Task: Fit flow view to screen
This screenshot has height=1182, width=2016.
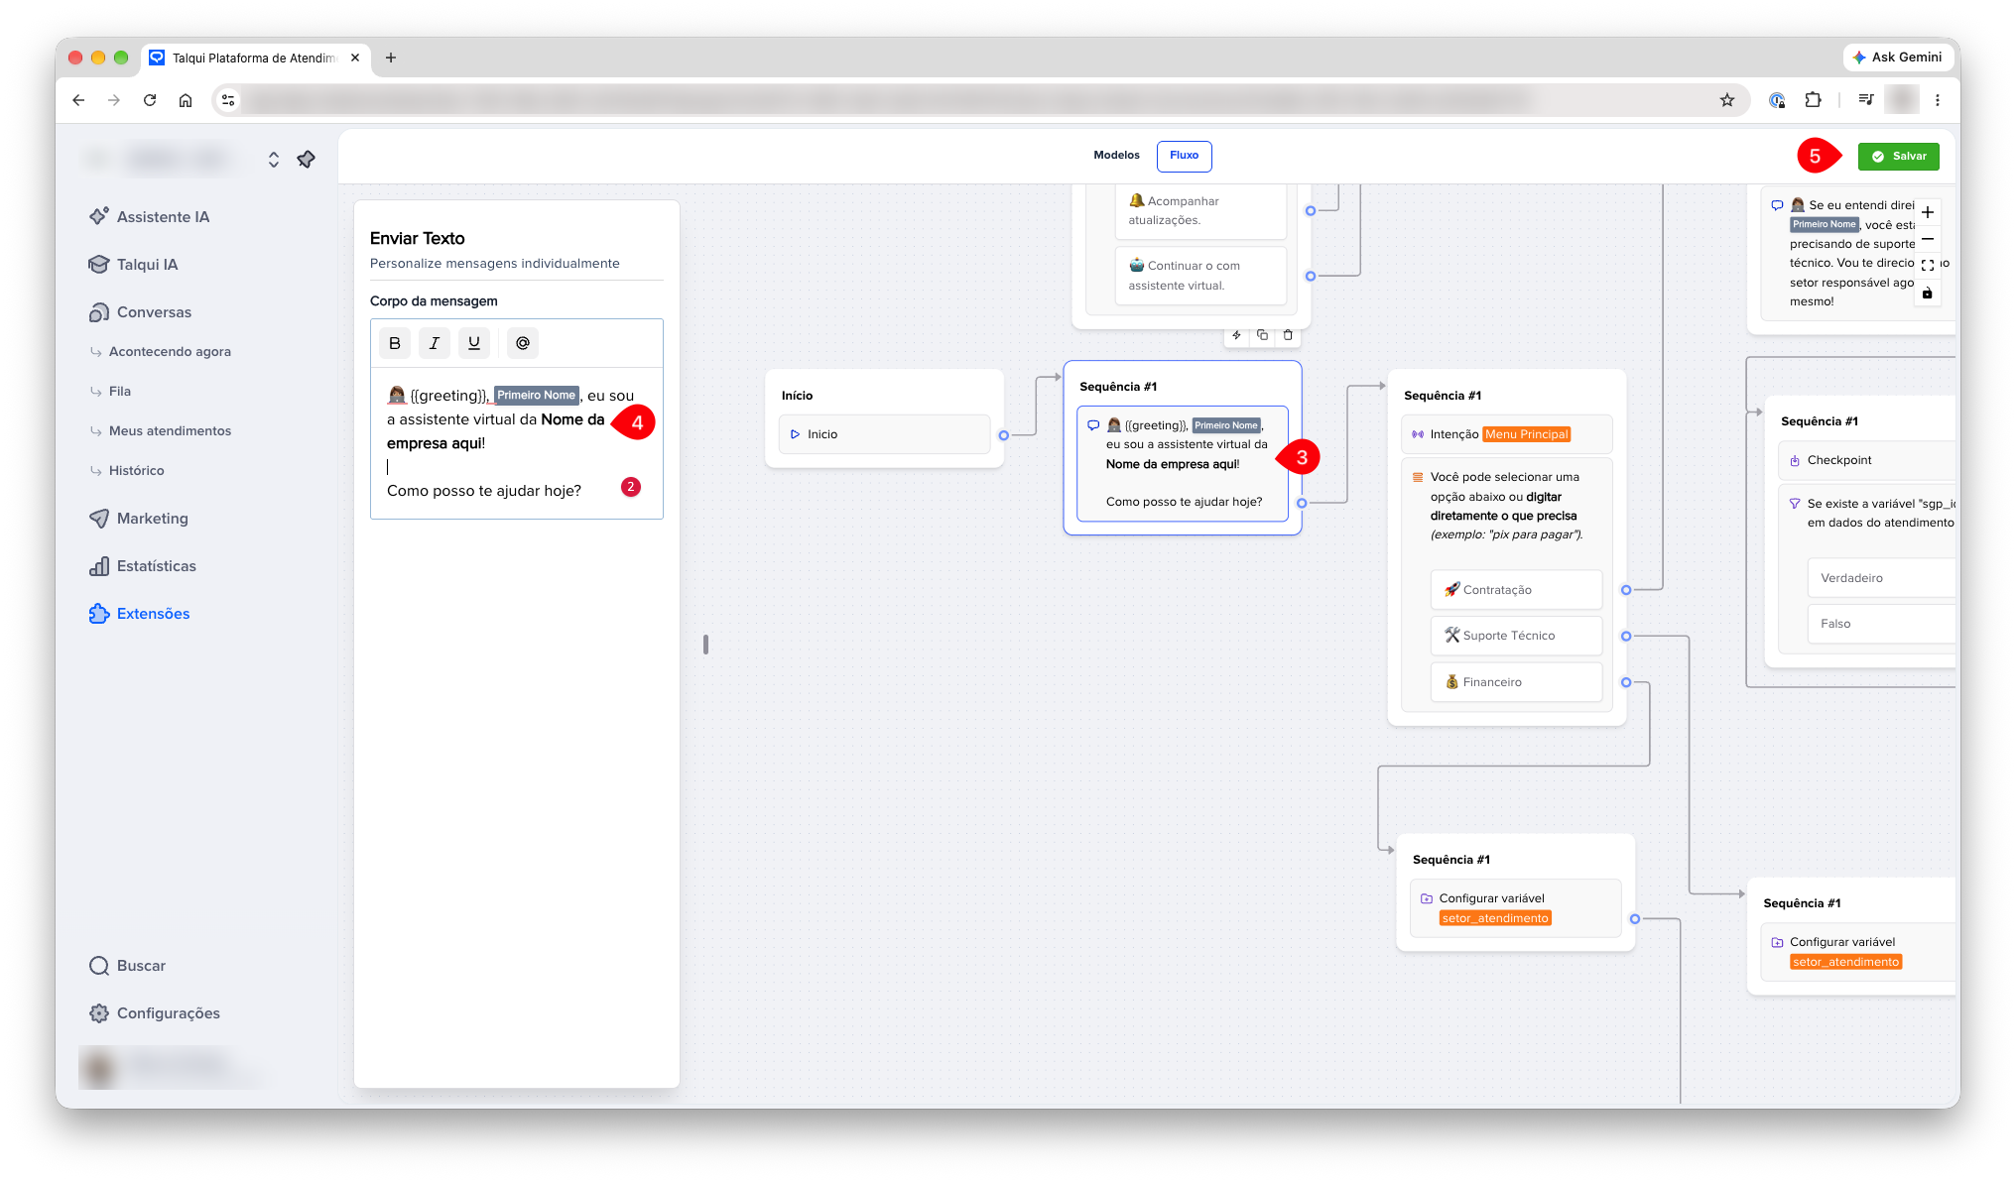Action: tap(1928, 266)
